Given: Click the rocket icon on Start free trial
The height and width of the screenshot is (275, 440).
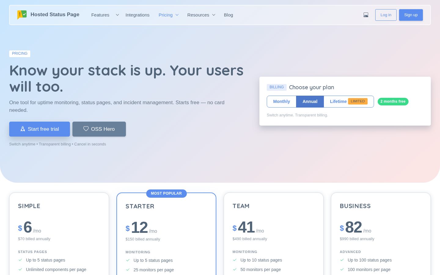Looking at the screenshot, I should 23,129.
